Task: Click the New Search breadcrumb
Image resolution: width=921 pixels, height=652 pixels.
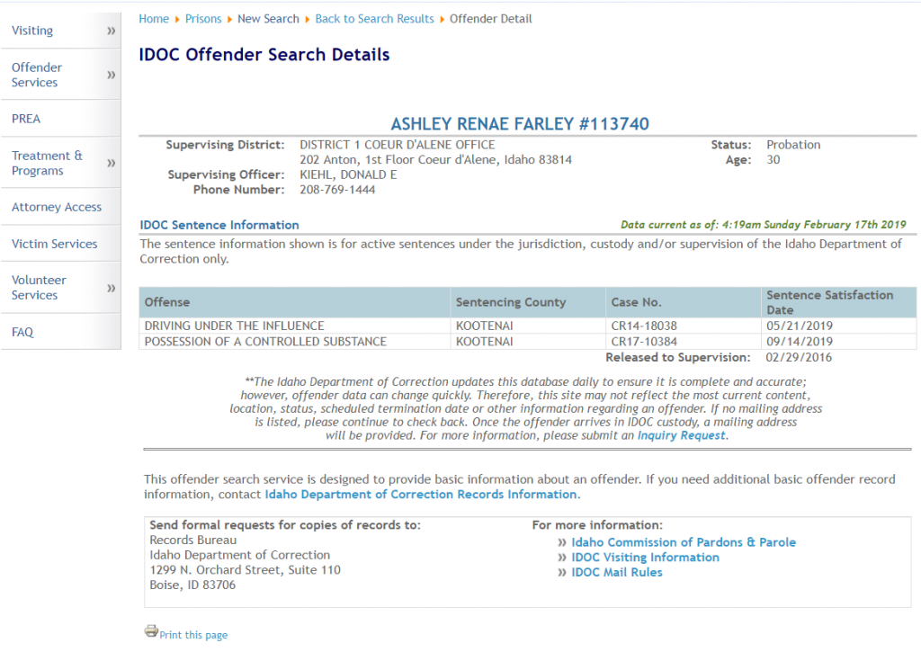Action: (x=268, y=19)
